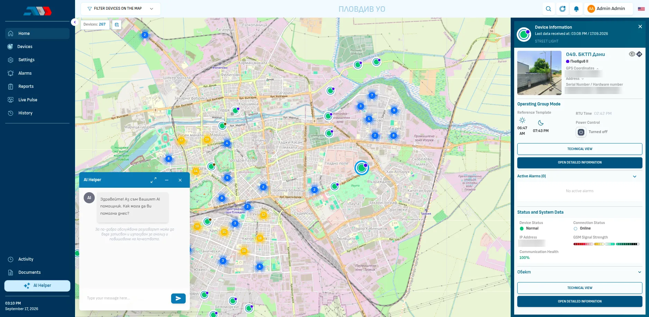Click the directions arrow icon for 049. БКТП Дани

point(639,54)
